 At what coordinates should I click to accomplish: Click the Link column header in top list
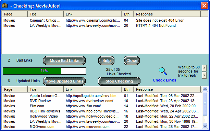point(93,14)
